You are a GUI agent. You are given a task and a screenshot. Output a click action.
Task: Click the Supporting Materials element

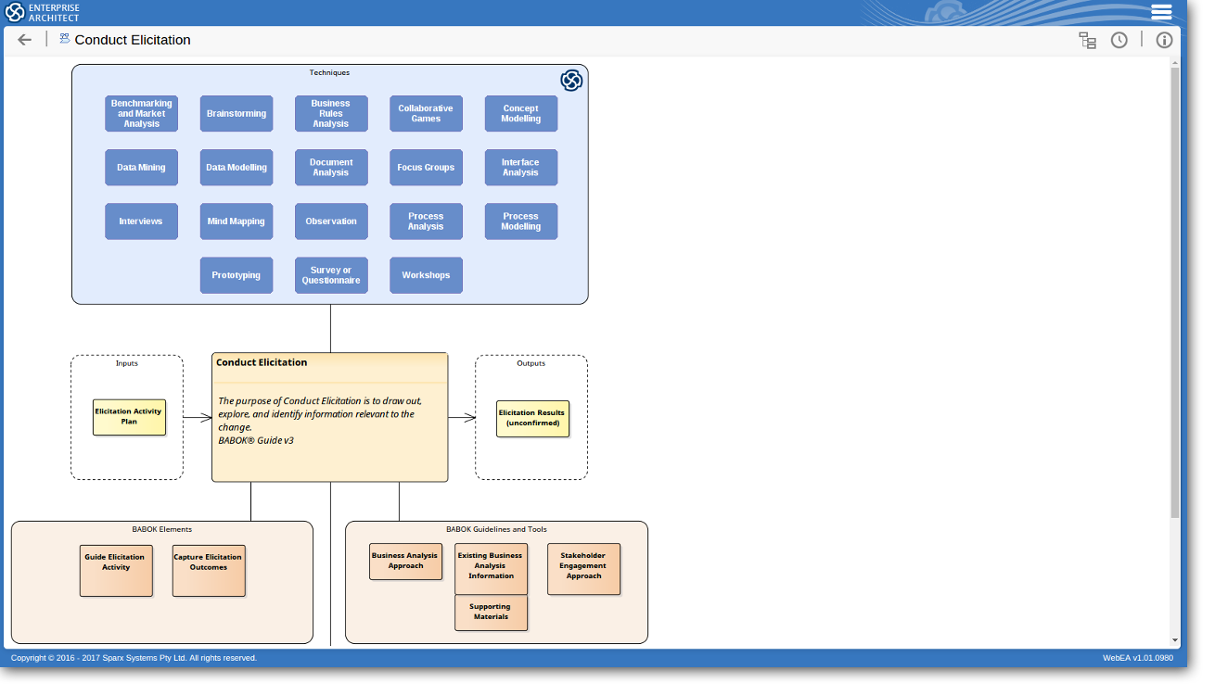(x=491, y=613)
